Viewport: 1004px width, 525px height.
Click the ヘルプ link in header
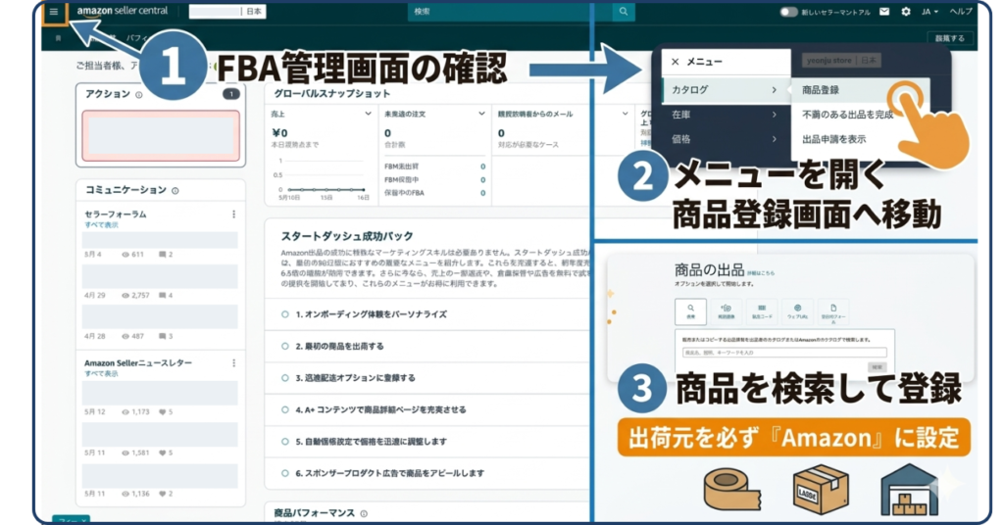coord(961,12)
